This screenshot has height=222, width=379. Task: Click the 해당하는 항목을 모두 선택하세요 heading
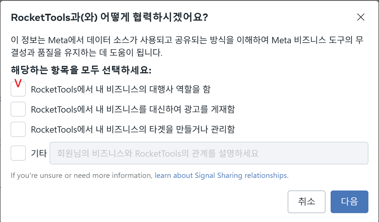tap(81, 70)
